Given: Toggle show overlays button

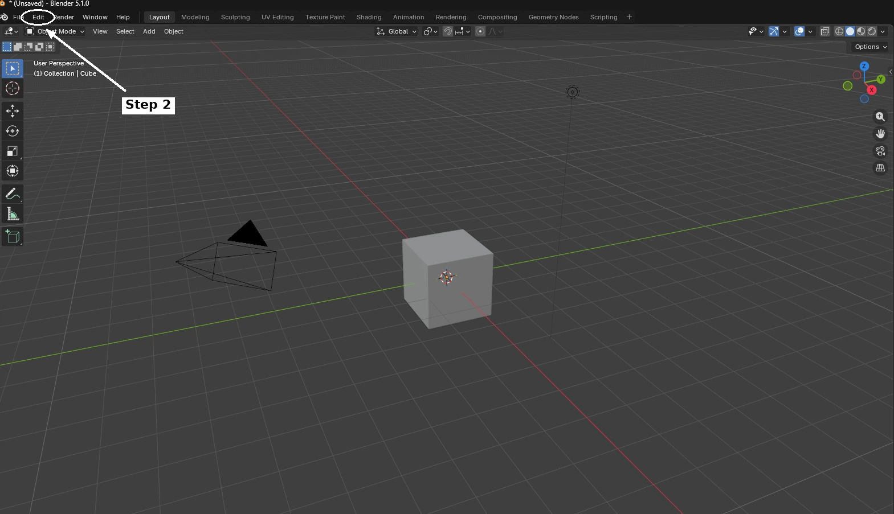Looking at the screenshot, I should click(799, 31).
